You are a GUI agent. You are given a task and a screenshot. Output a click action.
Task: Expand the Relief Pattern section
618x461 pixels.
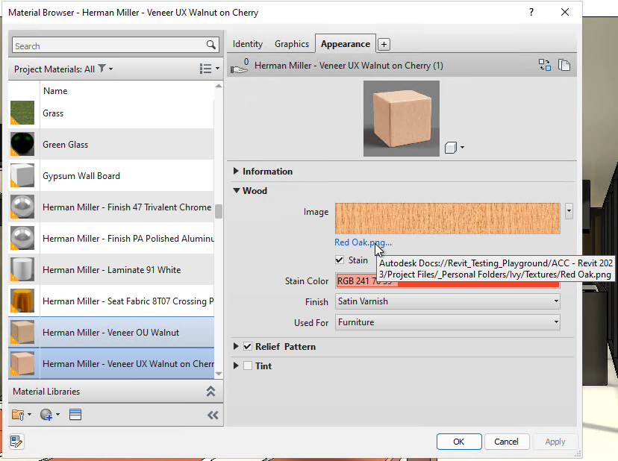point(236,346)
